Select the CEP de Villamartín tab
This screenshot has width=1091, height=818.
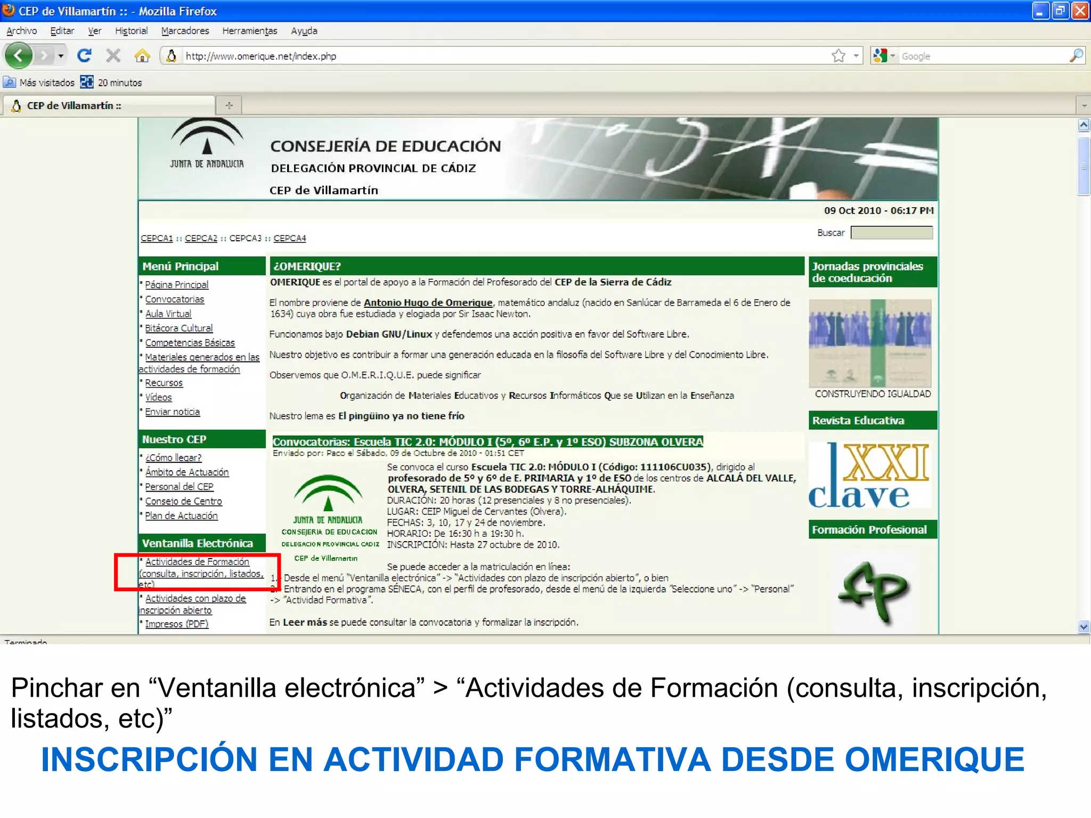pos(75,105)
